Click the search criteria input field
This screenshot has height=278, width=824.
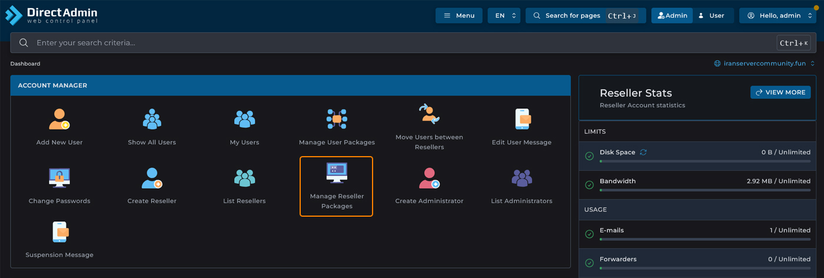[400, 43]
